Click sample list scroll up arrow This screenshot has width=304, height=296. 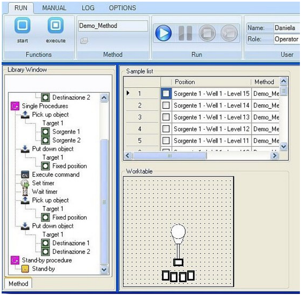[284, 81]
